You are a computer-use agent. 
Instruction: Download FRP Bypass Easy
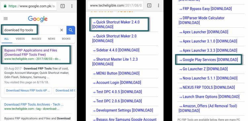click(x=205, y=9)
